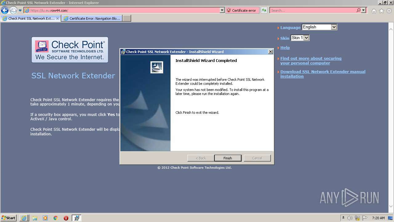Open the red Opera taskbar icon

coord(66,218)
